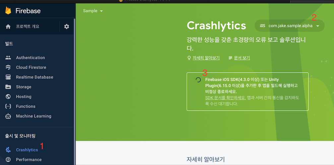
Task: Click the 자세히 알아보기 link under header
Action: tap(206, 58)
